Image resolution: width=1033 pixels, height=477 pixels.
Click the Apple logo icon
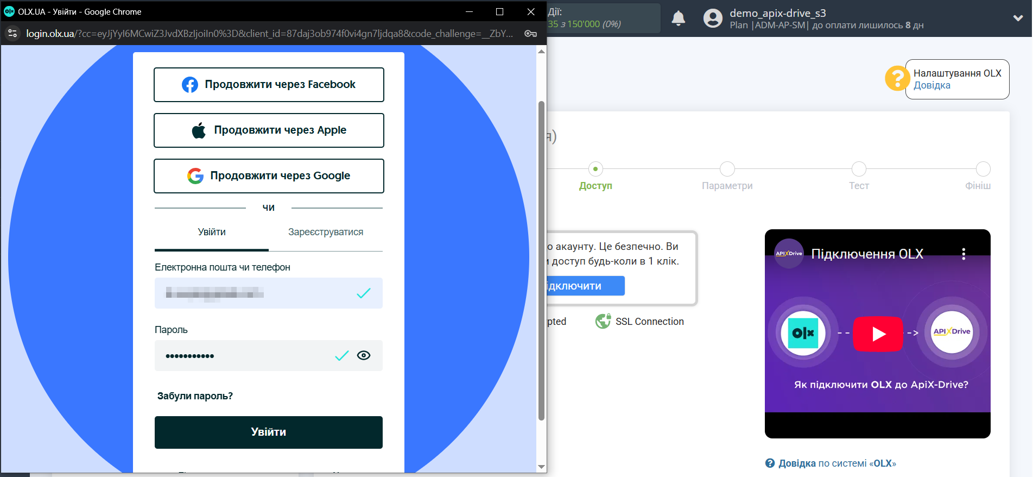click(199, 130)
